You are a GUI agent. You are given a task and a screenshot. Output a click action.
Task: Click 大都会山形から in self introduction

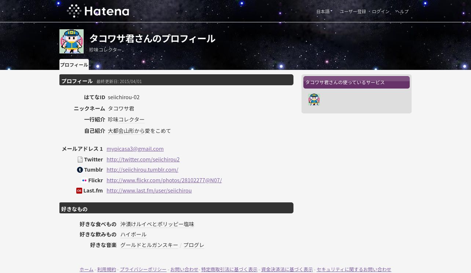pyautogui.click(x=126, y=131)
